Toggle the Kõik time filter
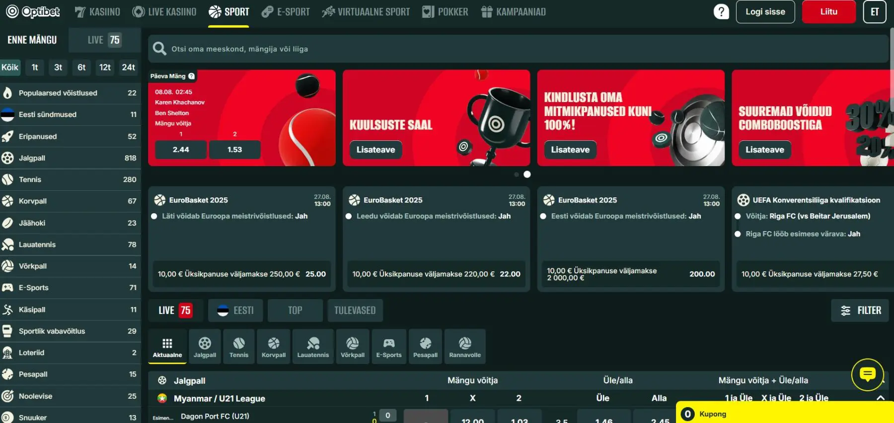 (x=10, y=67)
